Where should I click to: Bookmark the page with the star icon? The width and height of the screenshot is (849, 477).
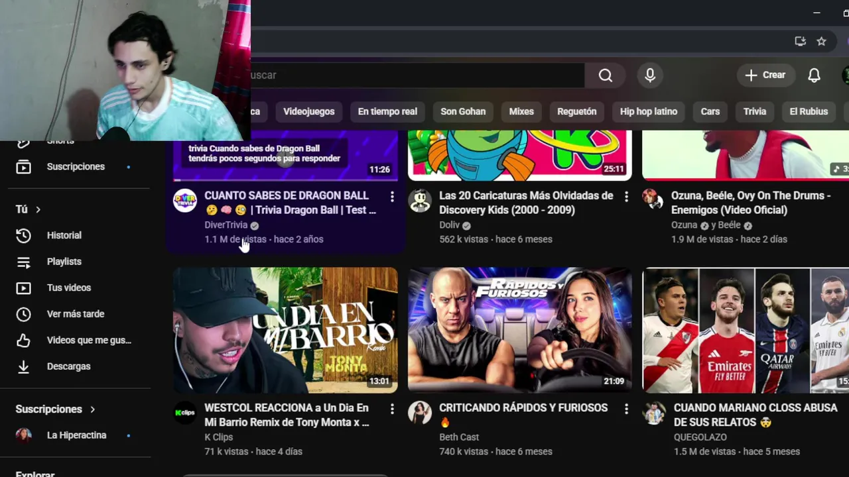click(x=821, y=41)
